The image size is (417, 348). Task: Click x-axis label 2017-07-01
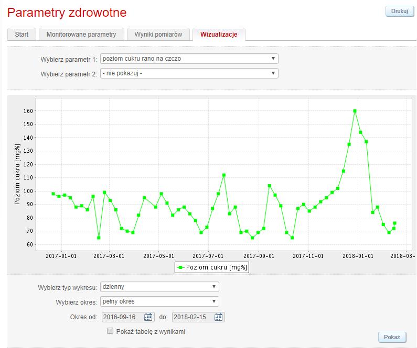click(x=208, y=256)
